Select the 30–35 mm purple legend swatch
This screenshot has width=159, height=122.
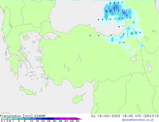[56, 119]
